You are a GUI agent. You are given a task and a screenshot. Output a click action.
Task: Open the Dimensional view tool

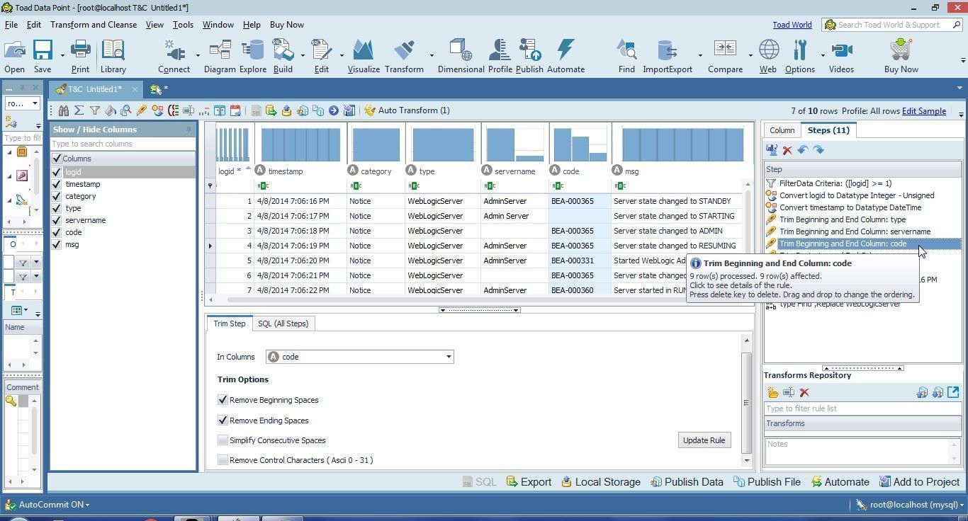pyautogui.click(x=461, y=57)
